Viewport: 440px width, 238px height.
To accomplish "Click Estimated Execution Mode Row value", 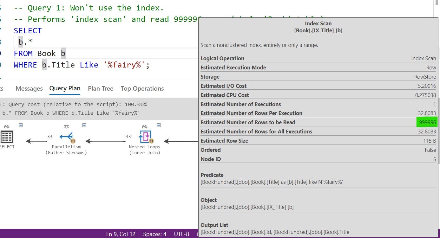I will [x=431, y=68].
